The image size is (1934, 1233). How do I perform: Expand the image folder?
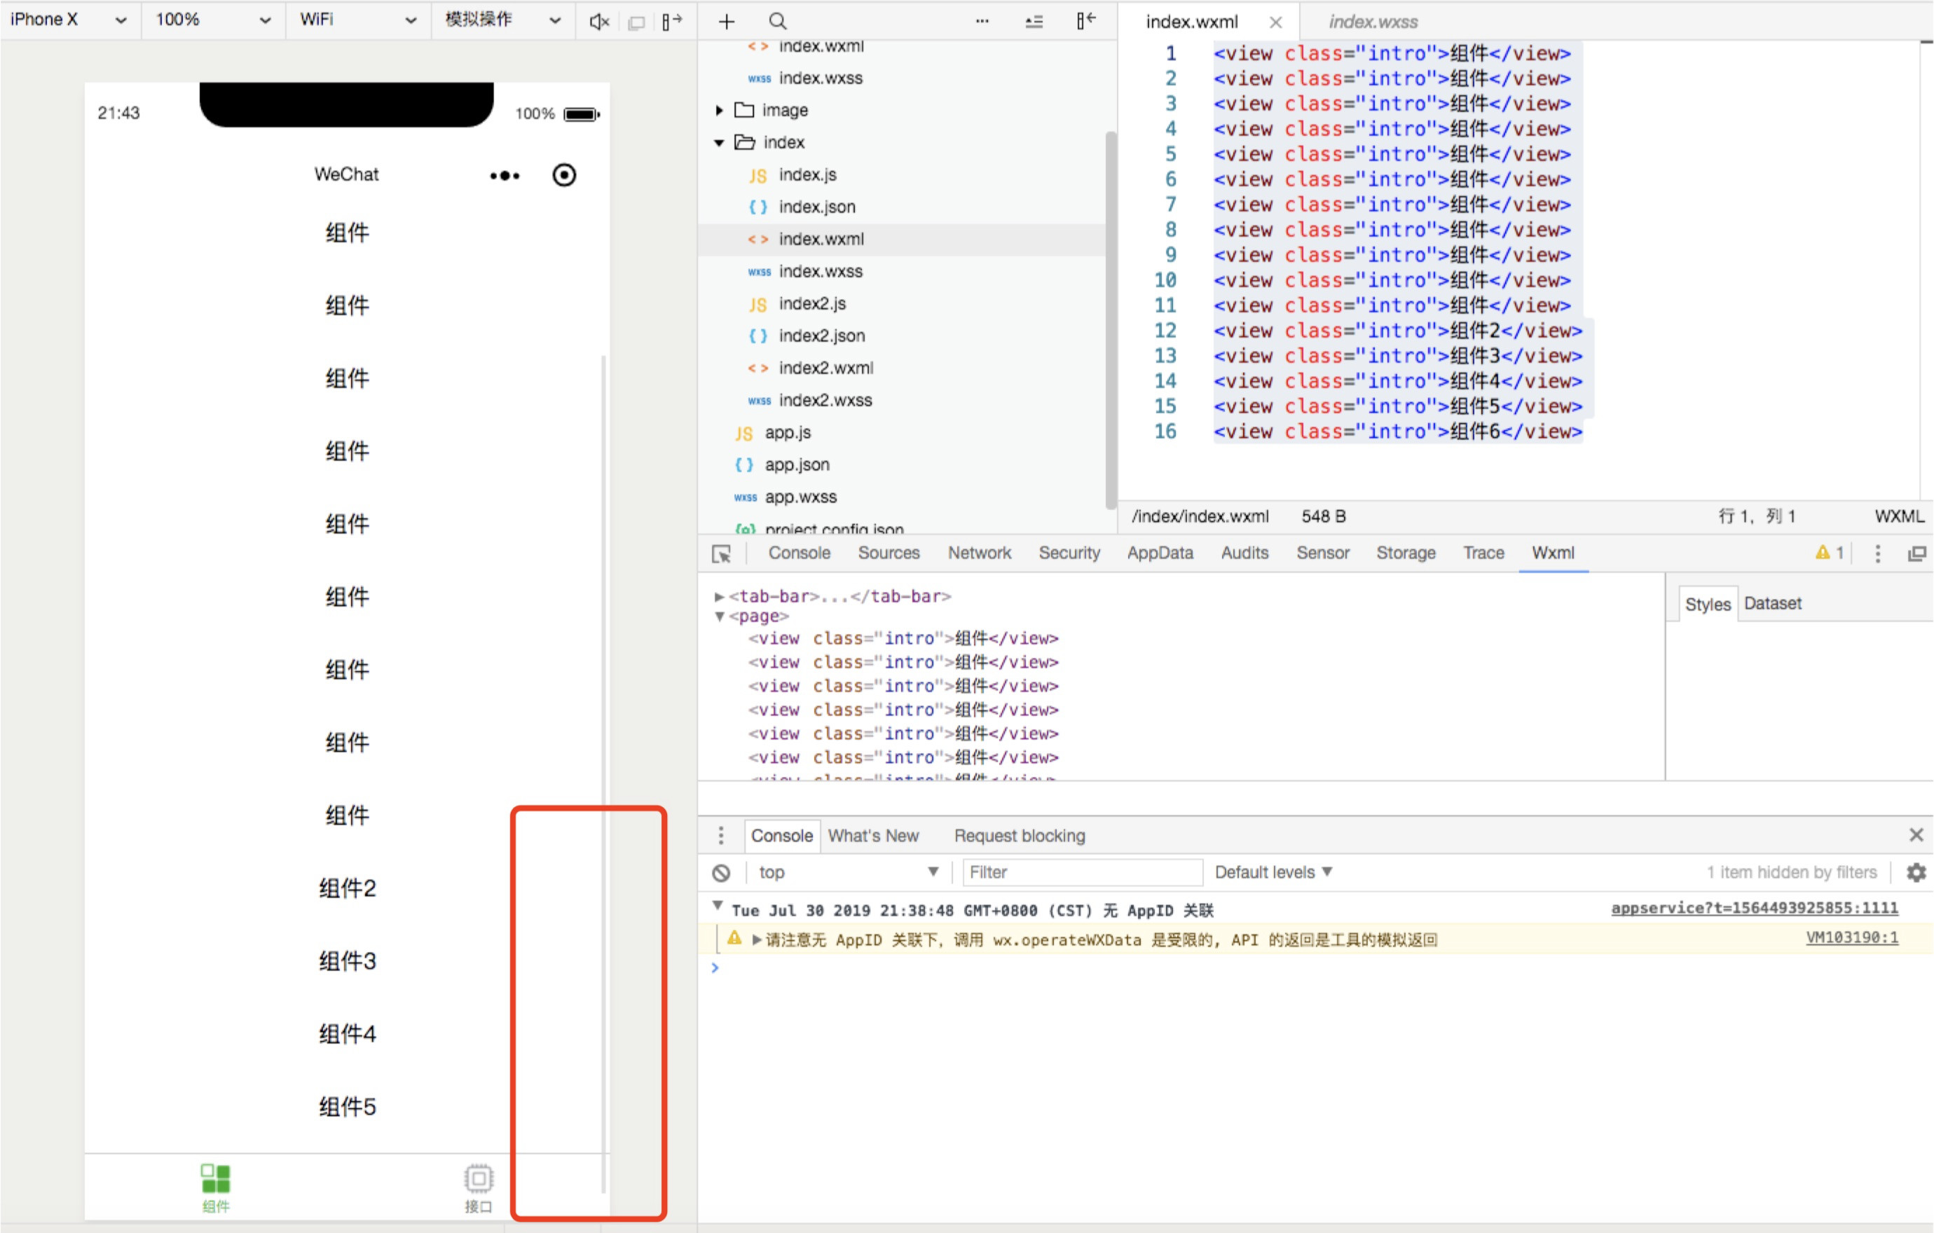coord(720,110)
